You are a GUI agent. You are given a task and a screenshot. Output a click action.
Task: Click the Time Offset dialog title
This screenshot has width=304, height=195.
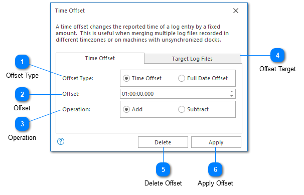pos(70,11)
